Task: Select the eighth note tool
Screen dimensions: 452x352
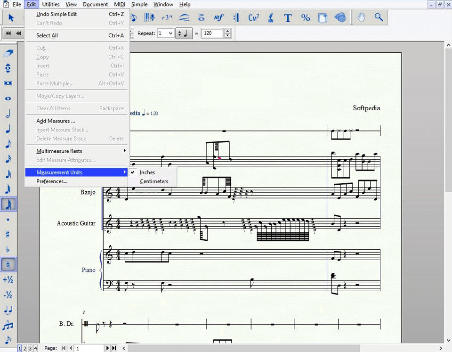Action: 8,143
